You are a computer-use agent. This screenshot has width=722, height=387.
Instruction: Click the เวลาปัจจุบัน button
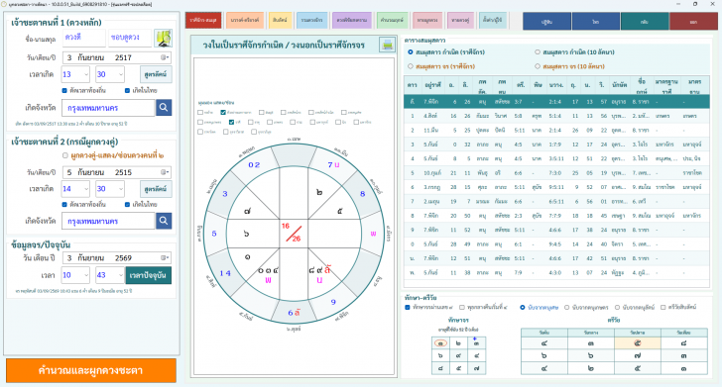[149, 275]
